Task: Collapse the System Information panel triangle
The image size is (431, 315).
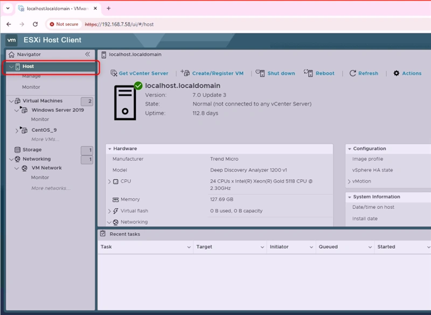Action: 350,197
